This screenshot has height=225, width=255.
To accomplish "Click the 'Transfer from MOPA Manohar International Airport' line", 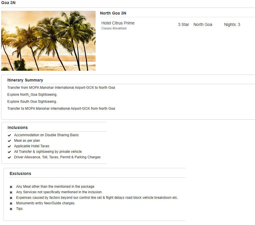I will coord(61,88).
